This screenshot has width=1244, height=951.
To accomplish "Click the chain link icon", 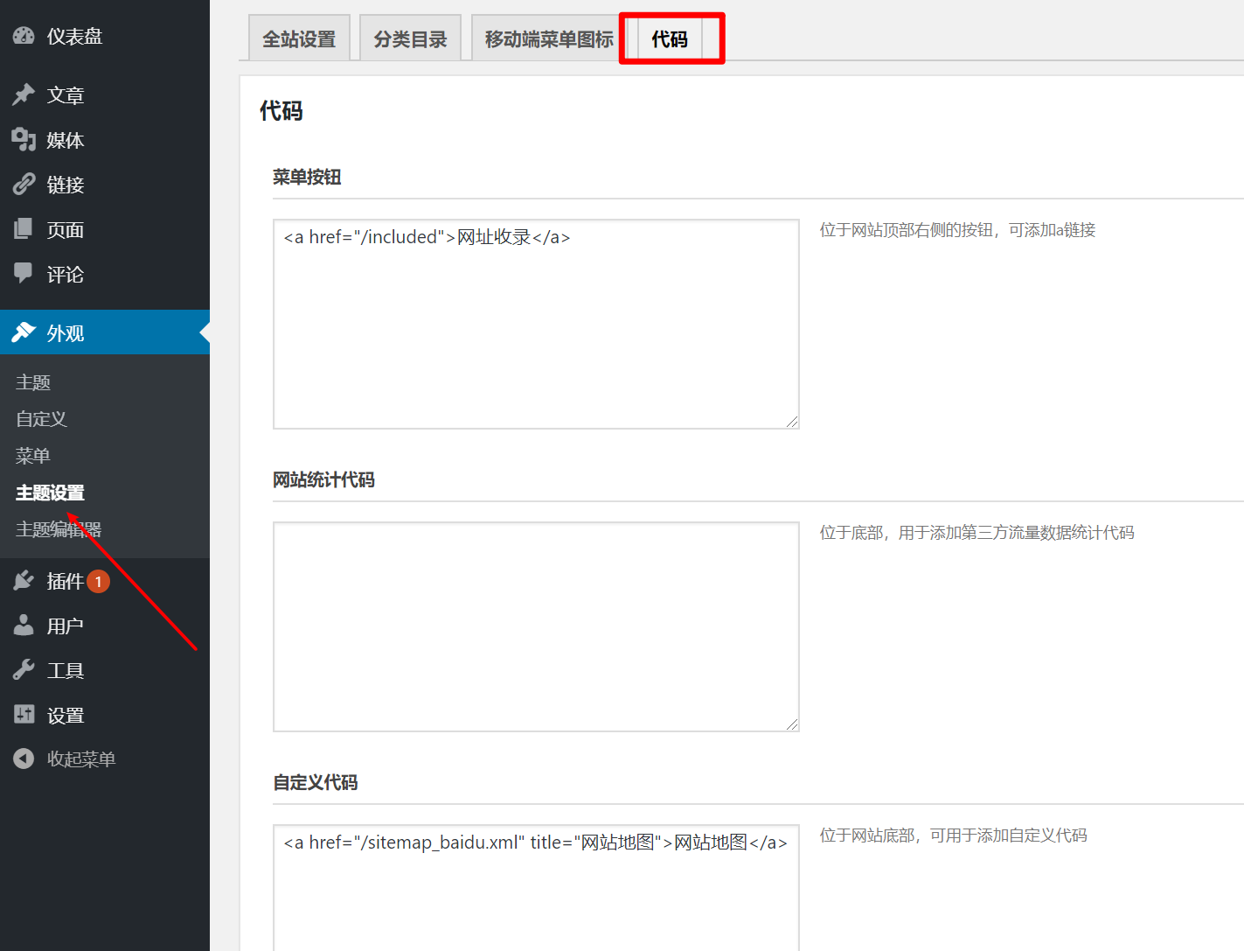I will [x=24, y=185].
